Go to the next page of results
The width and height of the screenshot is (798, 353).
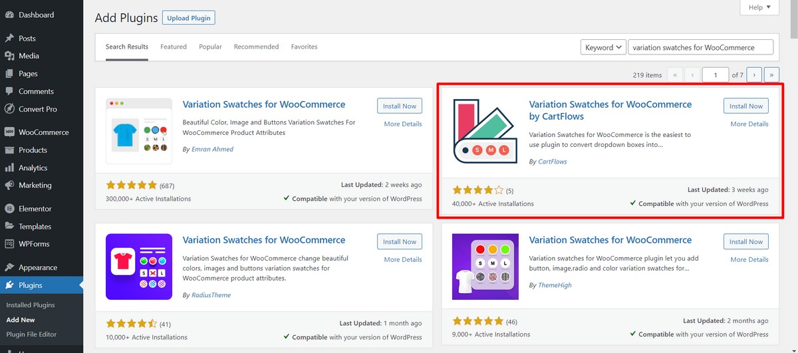point(754,75)
